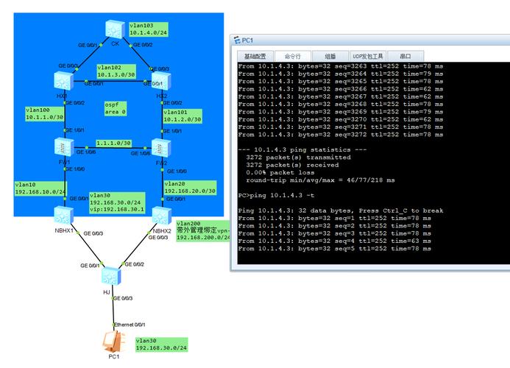Click the PC1 window title icon
This screenshot has height=368, width=510.
[x=237, y=40]
